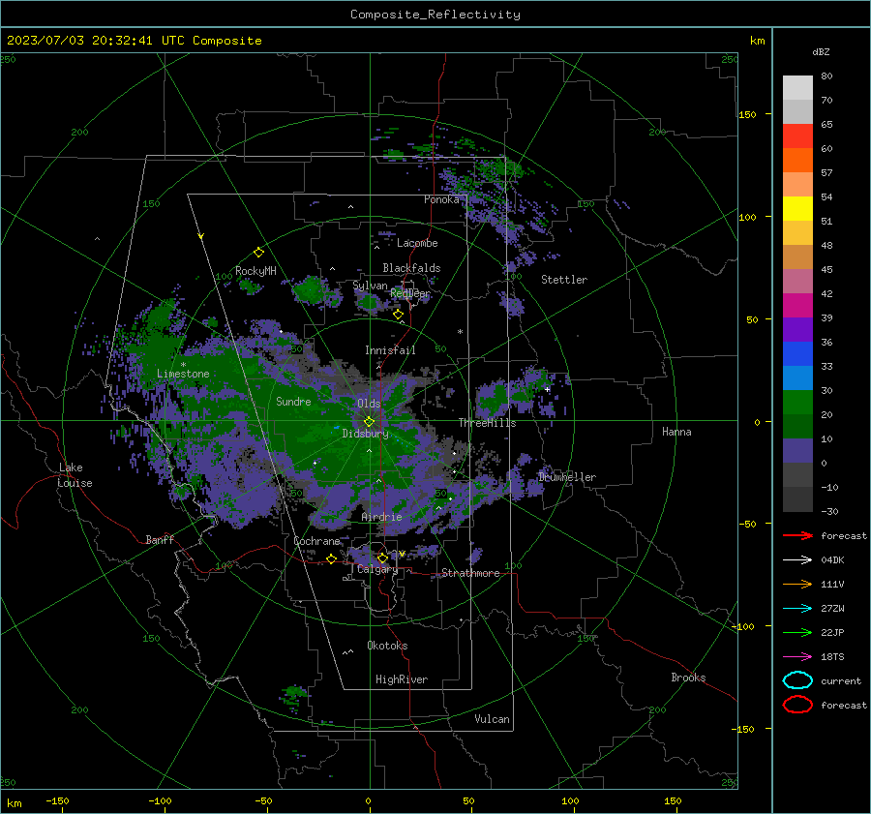Click the Limestone label
Screen dimensions: 871x814
pos(183,374)
